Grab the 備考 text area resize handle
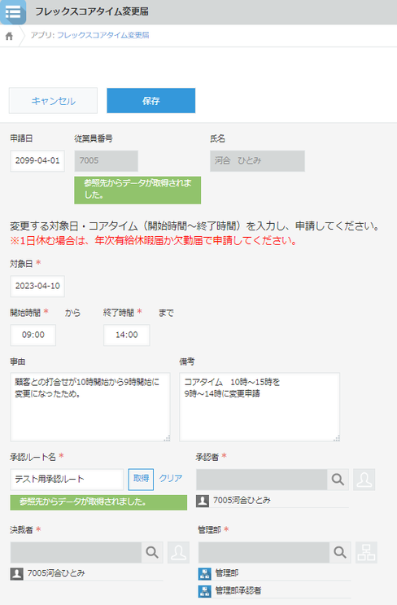397x605 pixels. pos(337,438)
